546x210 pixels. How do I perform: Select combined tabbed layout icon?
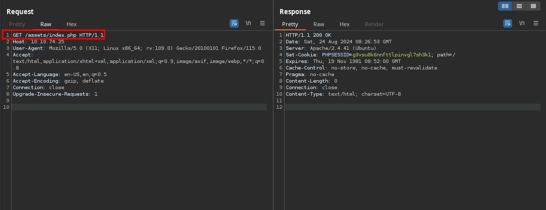click(533, 6)
